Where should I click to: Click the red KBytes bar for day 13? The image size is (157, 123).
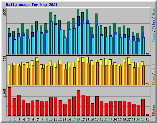click(65, 110)
